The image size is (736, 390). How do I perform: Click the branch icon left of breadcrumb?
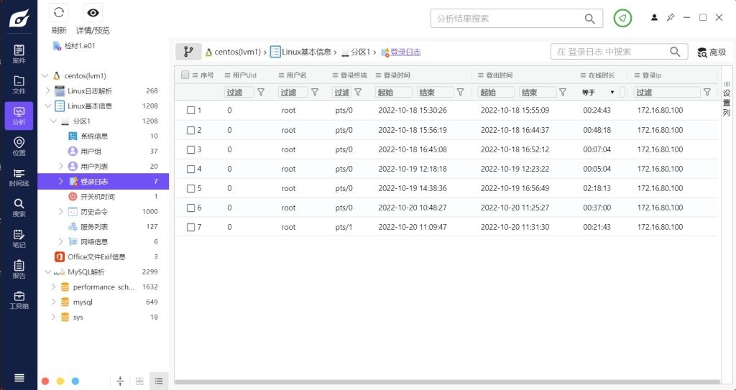point(188,52)
